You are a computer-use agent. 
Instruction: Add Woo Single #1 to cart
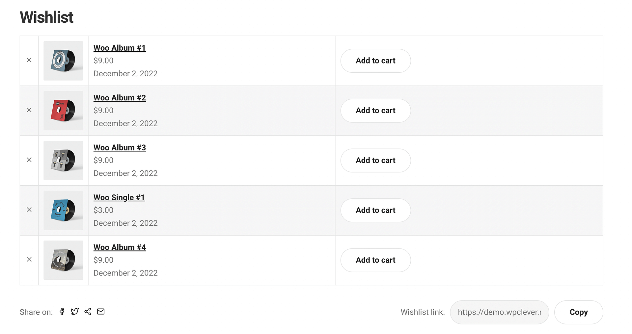point(375,210)
